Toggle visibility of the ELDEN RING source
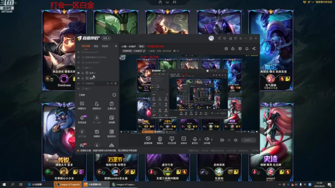This screenshot has width=335, height=188. (78, 62)
